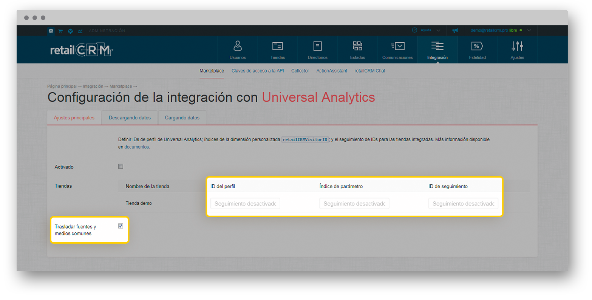The width and height of the screenshot is (592, 300).
Task: Click Página principal breadcrumb
Action: point(62,87)
